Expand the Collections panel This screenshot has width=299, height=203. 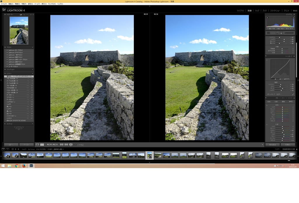pos(5,124)
